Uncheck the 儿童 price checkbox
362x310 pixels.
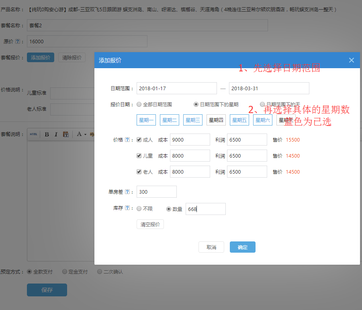pyautogui.click(x=138, y=156)
